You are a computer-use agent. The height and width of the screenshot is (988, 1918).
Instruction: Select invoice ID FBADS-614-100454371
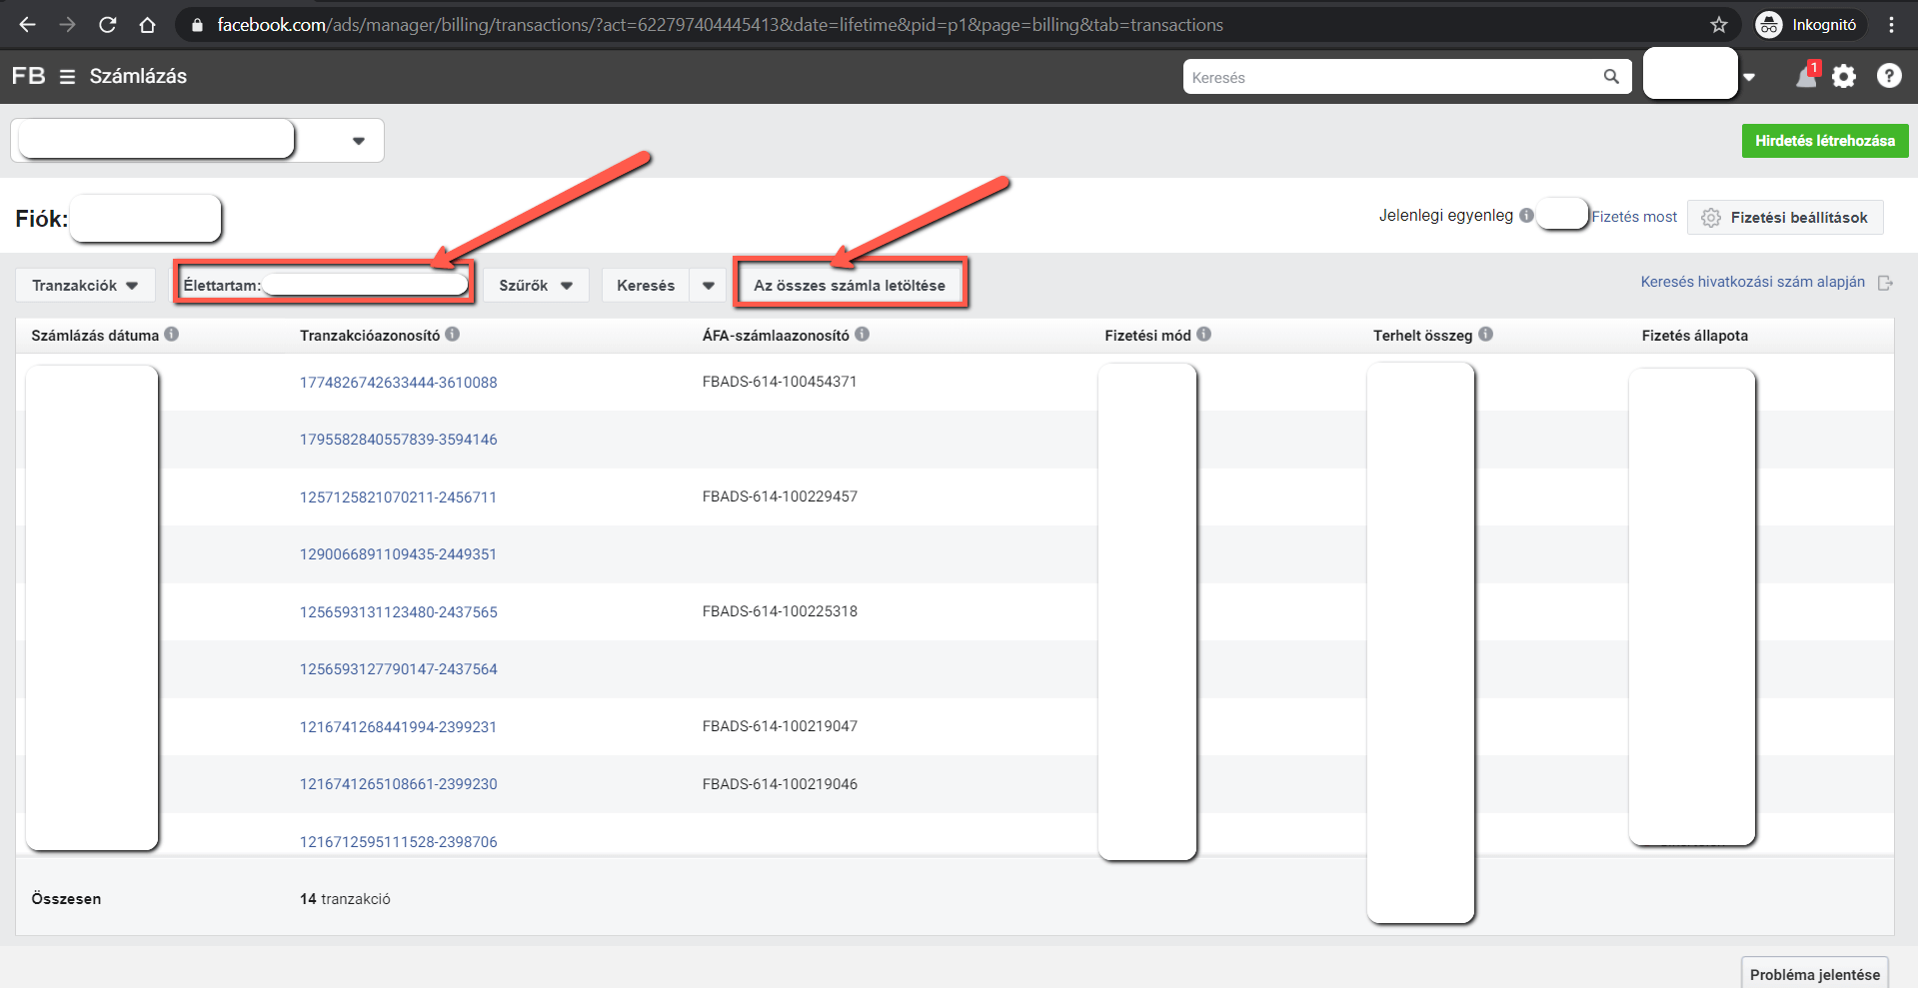780,382
